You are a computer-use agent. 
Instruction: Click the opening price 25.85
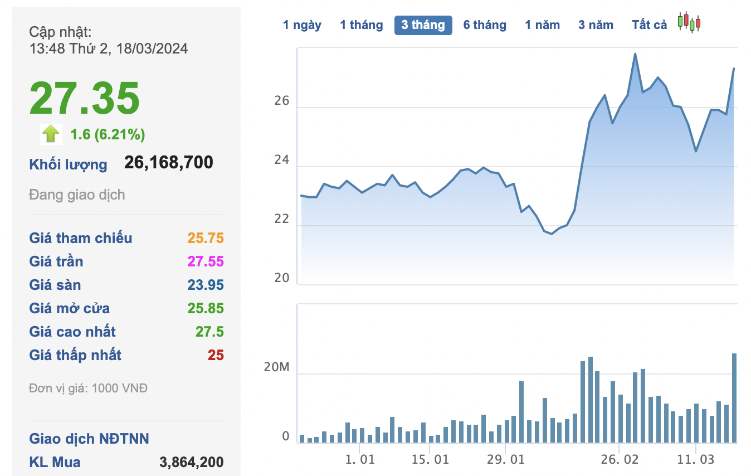pyautogui.click(x=206, y=308)
